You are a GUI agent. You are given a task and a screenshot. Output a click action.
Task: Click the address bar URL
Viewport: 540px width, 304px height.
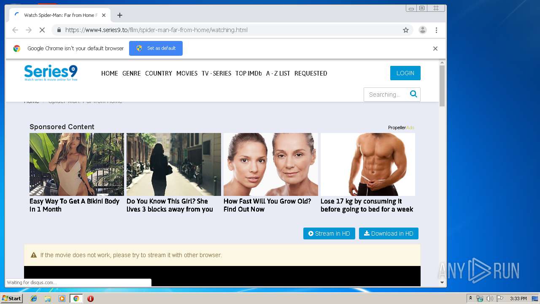(157, 30)
